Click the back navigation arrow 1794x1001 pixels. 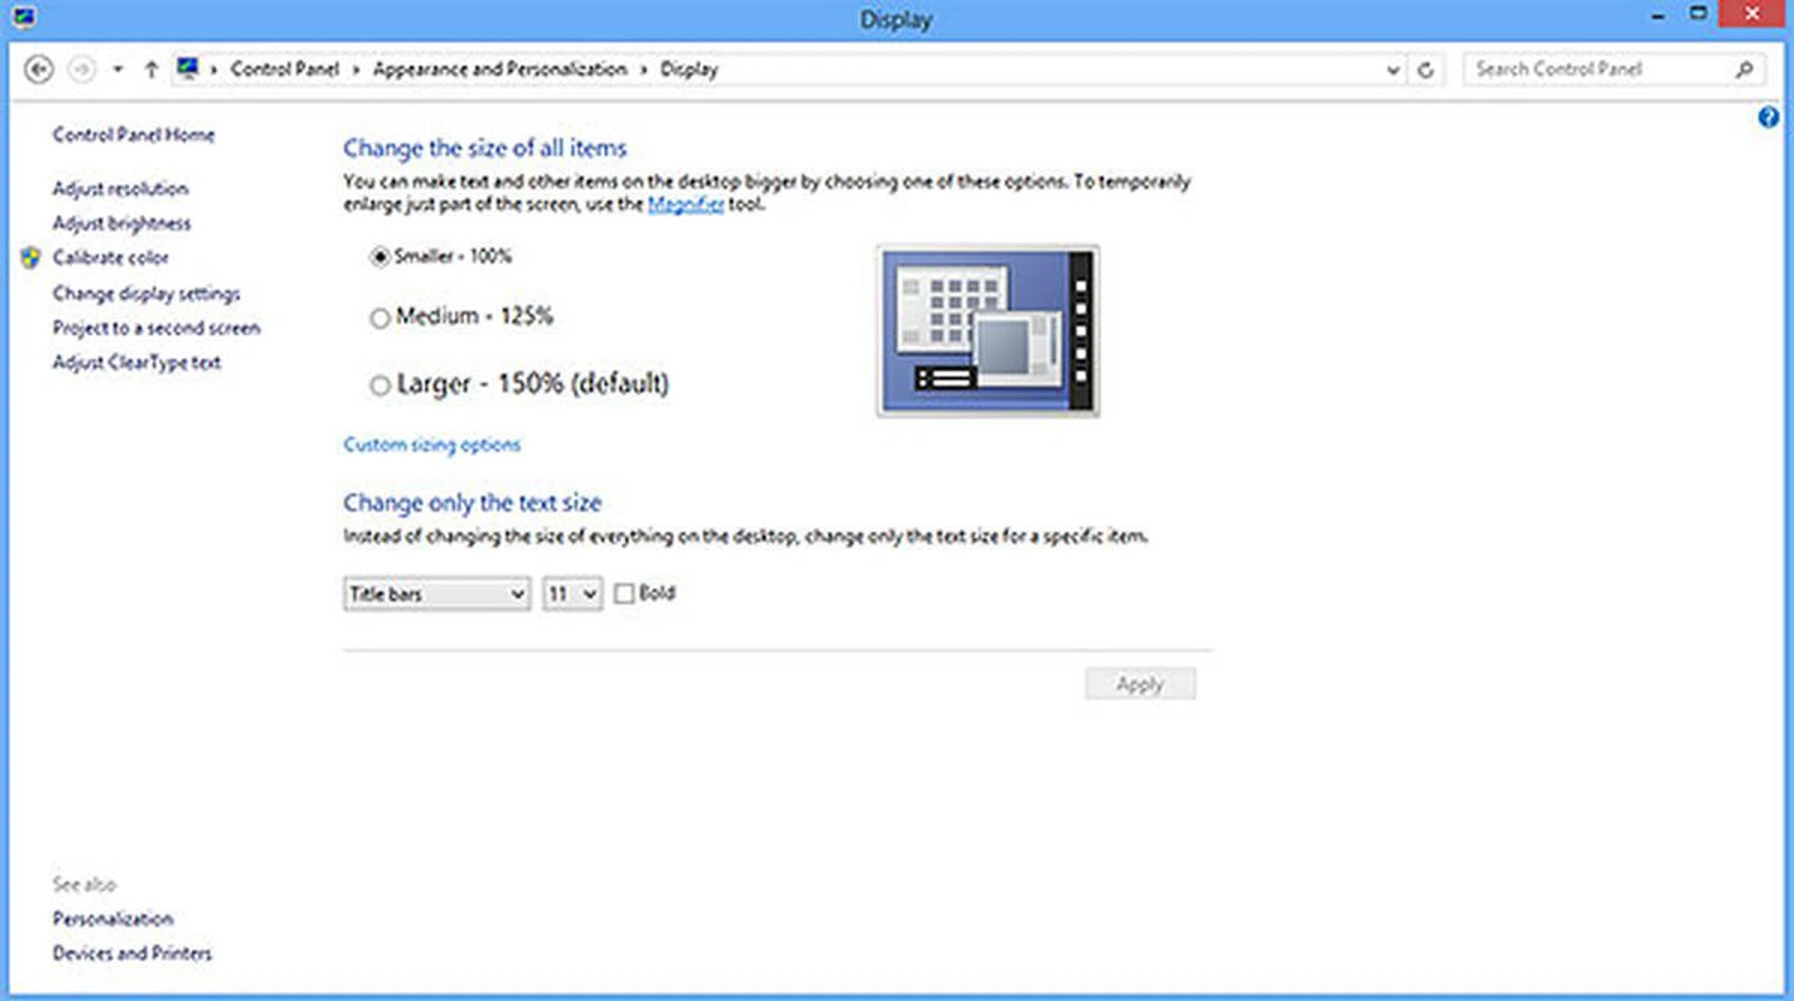pyautogui.click(x=37, y=68)
